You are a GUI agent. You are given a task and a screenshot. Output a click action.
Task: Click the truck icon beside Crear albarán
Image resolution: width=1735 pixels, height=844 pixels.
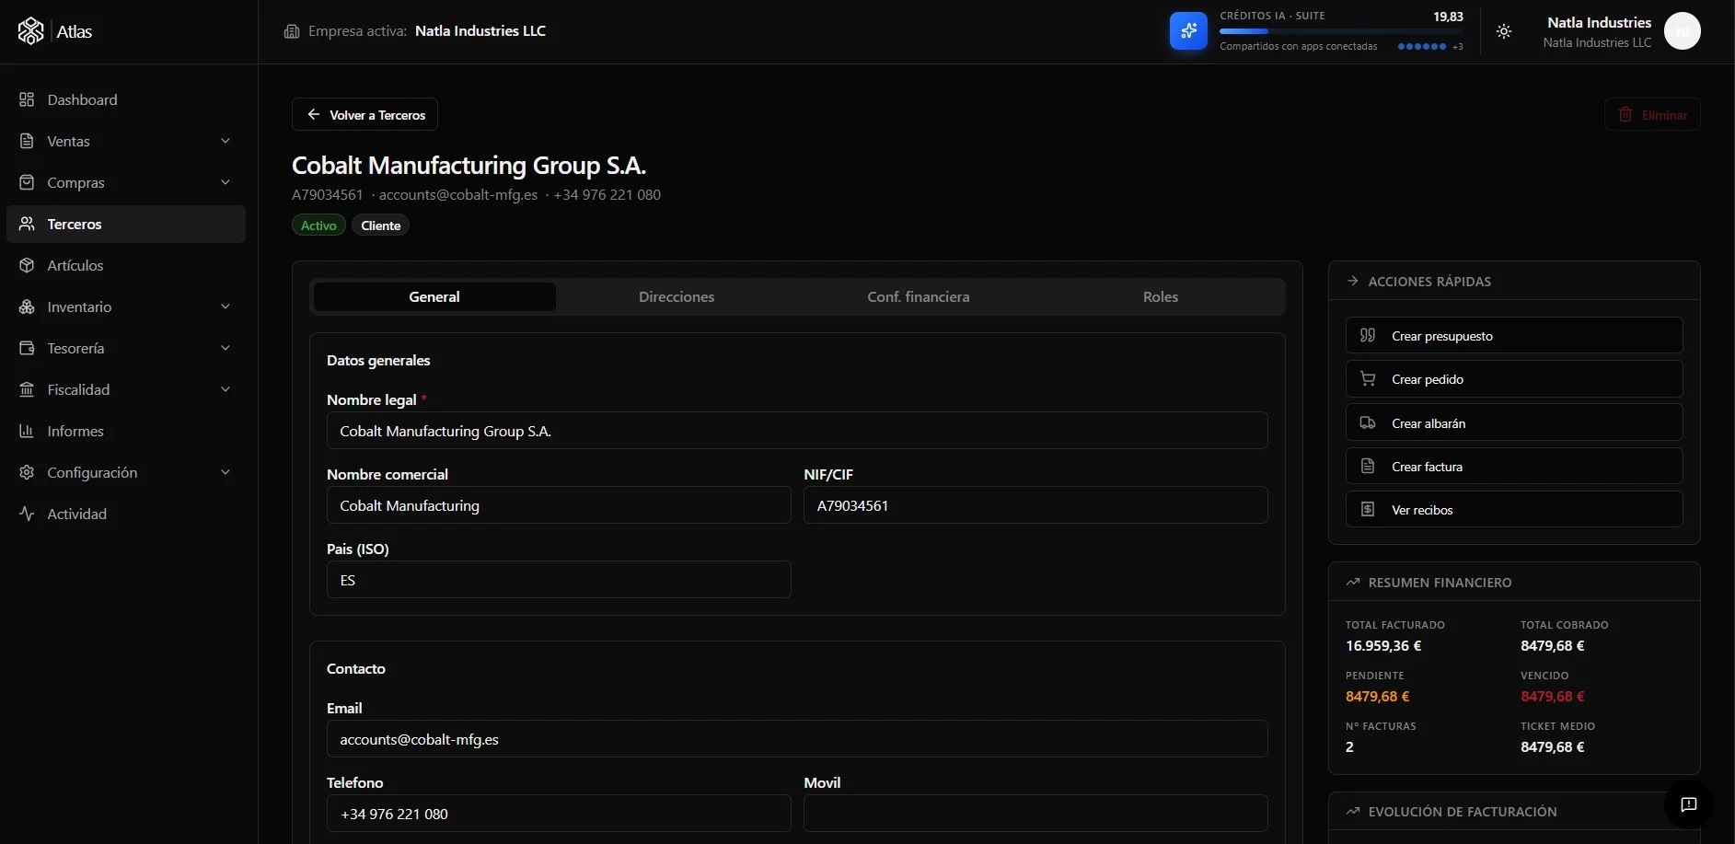point(1368,423)
